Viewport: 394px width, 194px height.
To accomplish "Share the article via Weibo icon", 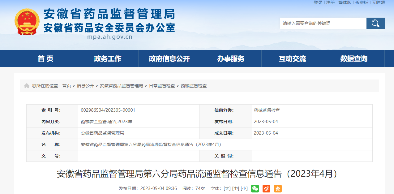I will 266,188.
